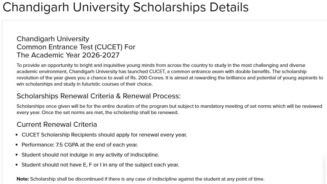
Task: Click the bullet dot before 'Performance'
Action: (x=17, y=145)
